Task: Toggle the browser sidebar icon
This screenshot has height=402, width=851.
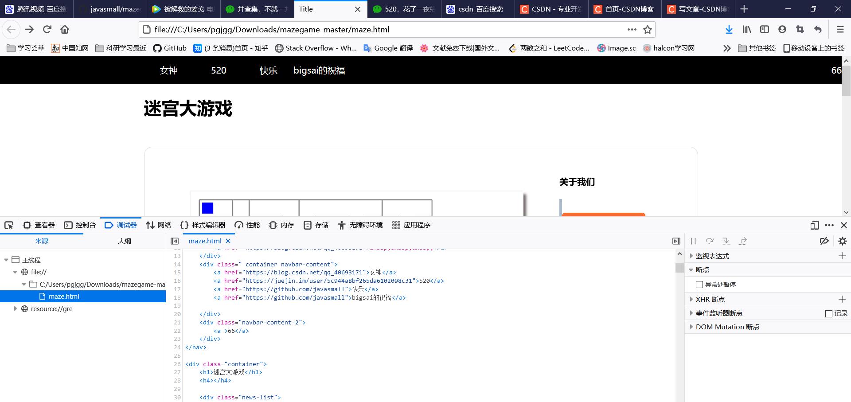Action: [765, 29]
